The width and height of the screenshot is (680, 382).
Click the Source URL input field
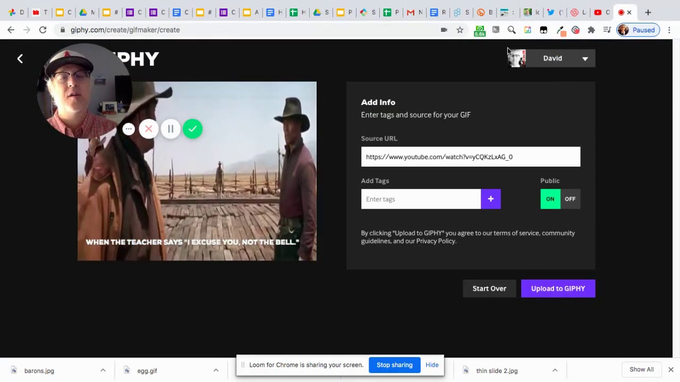click(x=471, y=157)
